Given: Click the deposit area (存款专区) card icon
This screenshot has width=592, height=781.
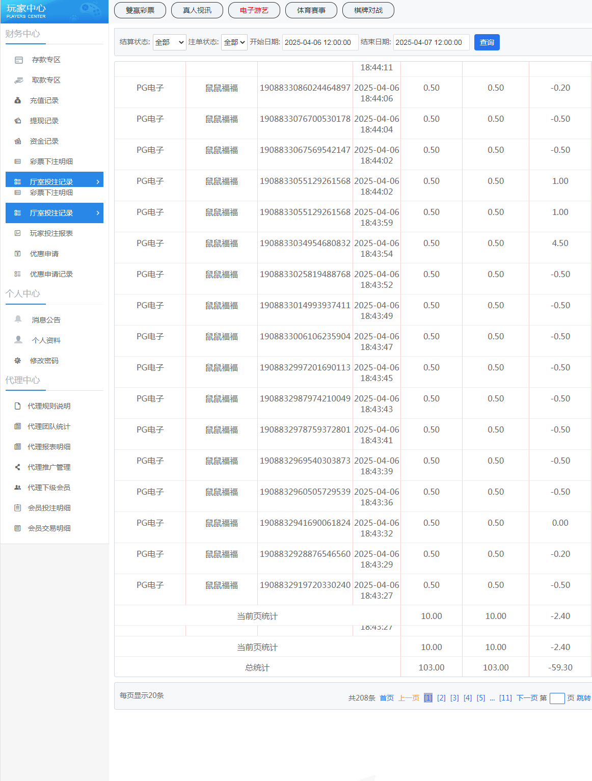Looking at the screenshot, I should (x=19, y=60).
